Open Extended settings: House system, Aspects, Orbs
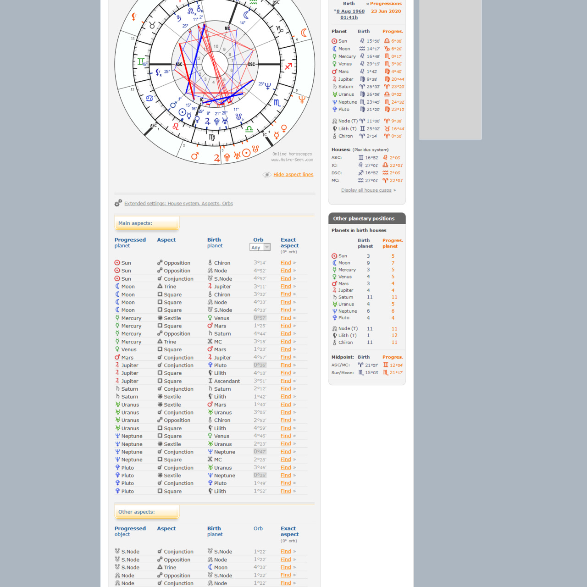Viewport: 587px width, 587px height. [178, 204]
